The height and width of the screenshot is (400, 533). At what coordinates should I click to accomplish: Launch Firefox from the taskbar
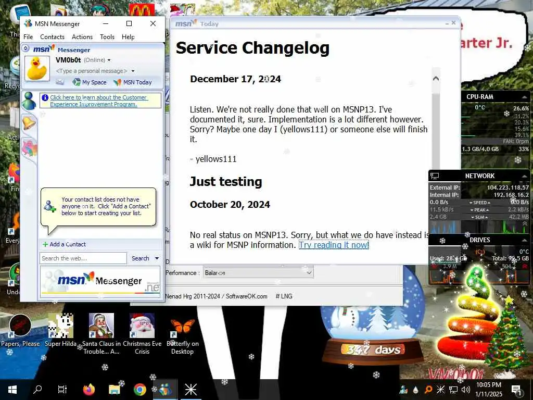click(88, 390)
